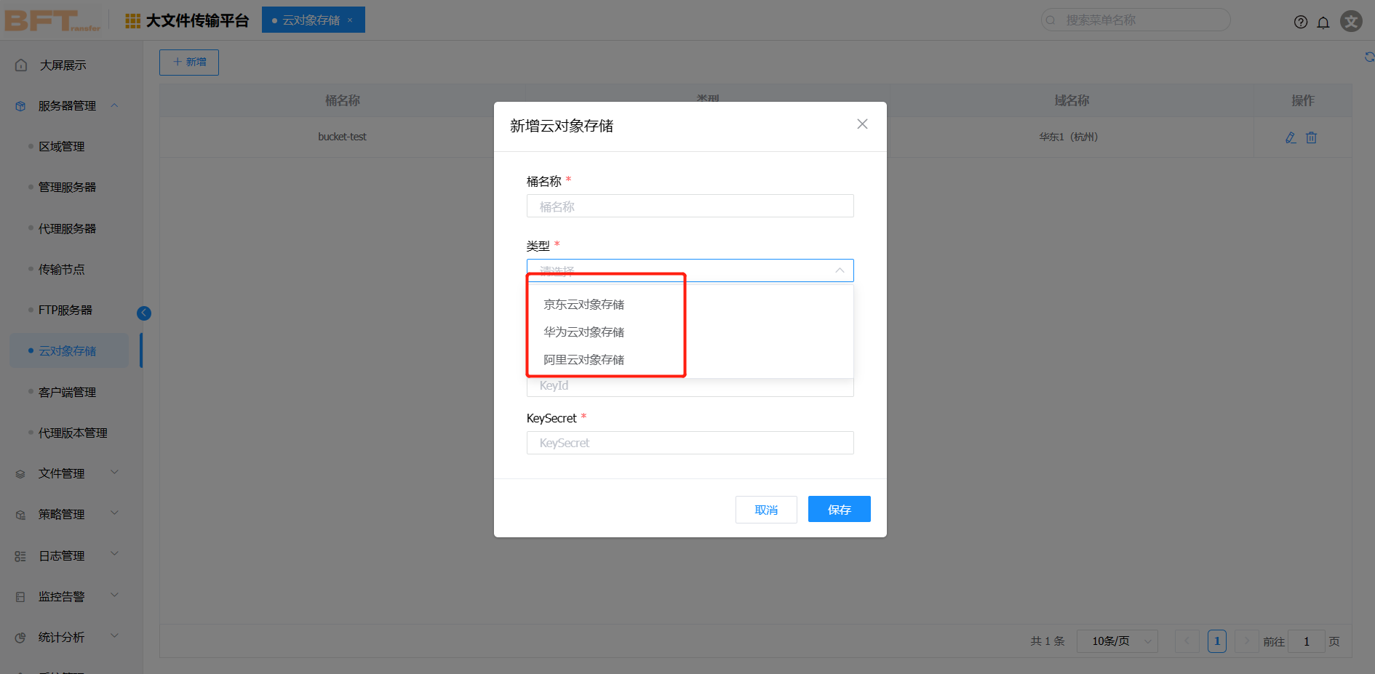
Task: Click the sidebar collapse arrow icon
Action: point(144,313)
